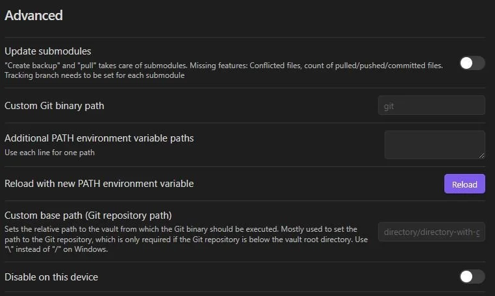
Task: Click the "Update submodules" setting title
Action: click(x=48, y=51)
